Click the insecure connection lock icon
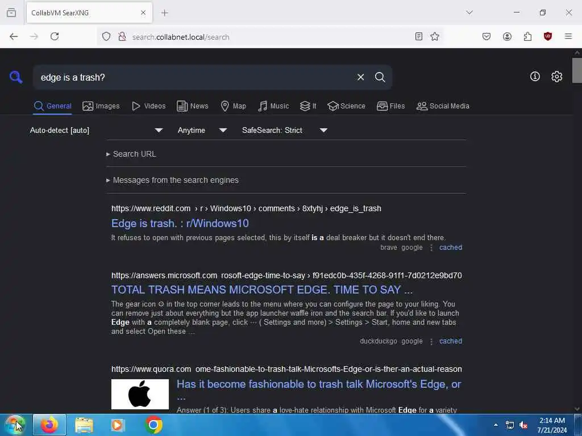This screenshot has height=436, width=582. (122, 37)
